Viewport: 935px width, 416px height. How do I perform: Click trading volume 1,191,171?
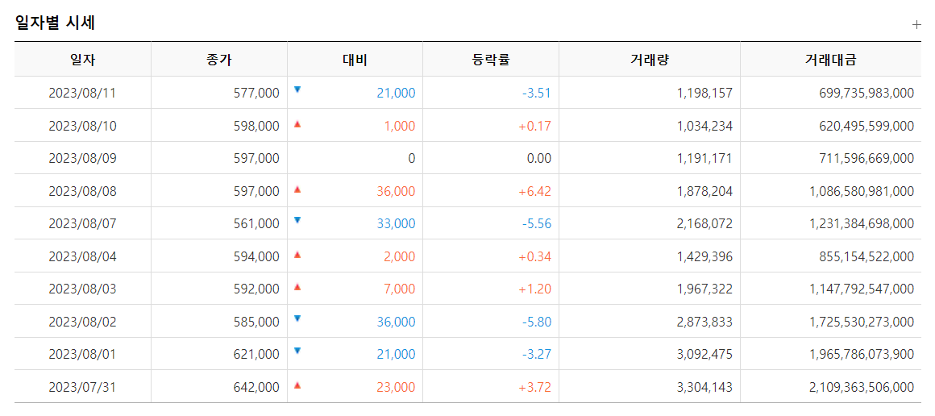[705, 159]
